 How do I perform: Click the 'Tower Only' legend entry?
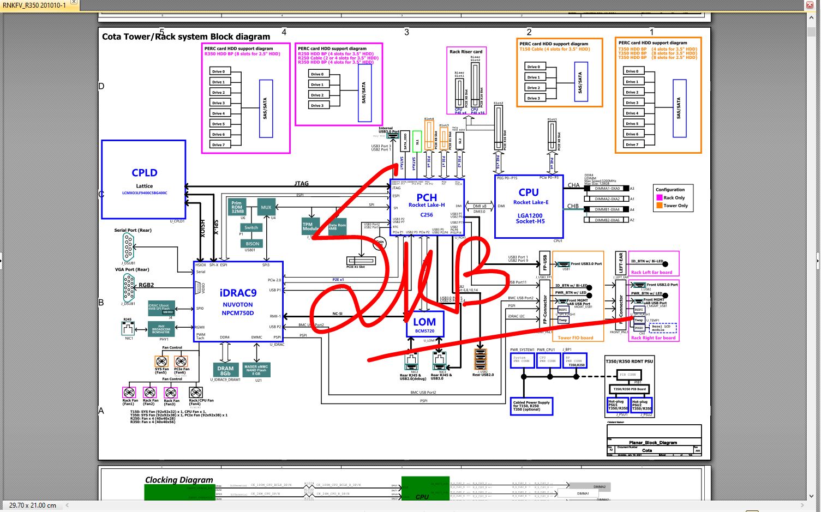[x=676, y=206]
